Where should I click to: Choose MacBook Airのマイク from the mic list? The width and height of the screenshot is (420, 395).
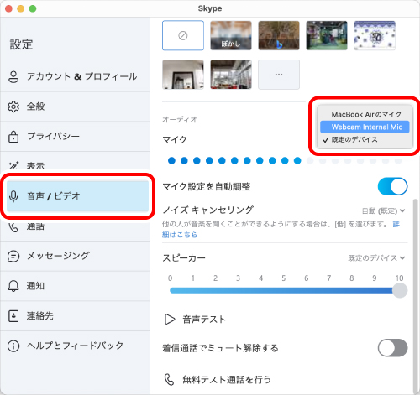[x=365, y=114]
